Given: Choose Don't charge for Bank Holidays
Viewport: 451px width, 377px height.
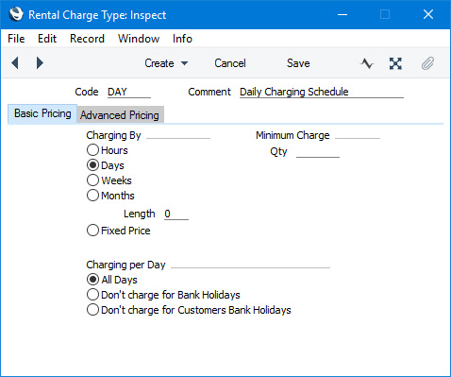Looking at the screenshot, I should (x=163, y=295).
